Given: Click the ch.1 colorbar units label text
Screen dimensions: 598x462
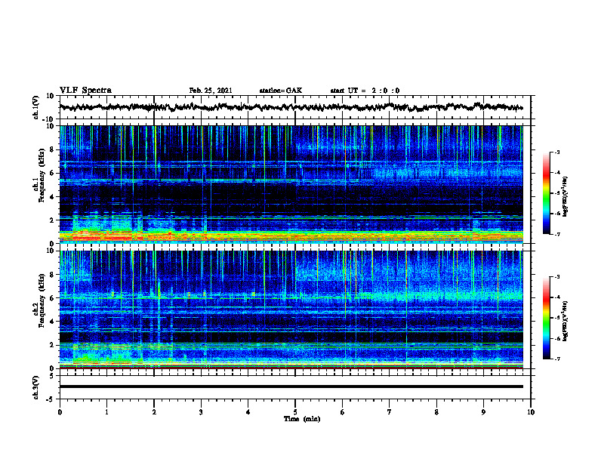Looking at the screenshot, I should [566, 196].
